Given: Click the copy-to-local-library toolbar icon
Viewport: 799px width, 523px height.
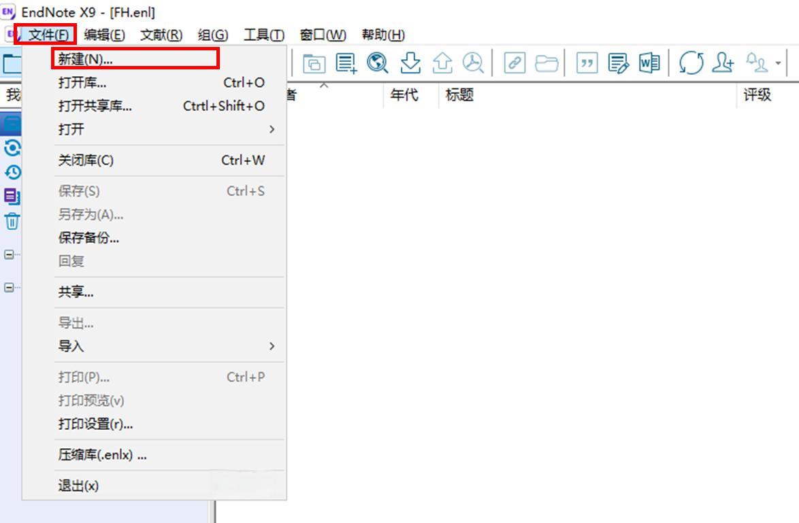Looking at the screenshot, I should tap(314, 64).
